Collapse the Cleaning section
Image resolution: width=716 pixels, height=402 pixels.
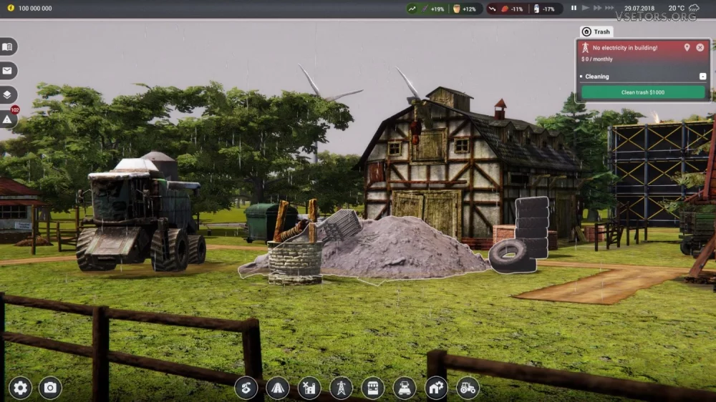click(x=702, y=77)
